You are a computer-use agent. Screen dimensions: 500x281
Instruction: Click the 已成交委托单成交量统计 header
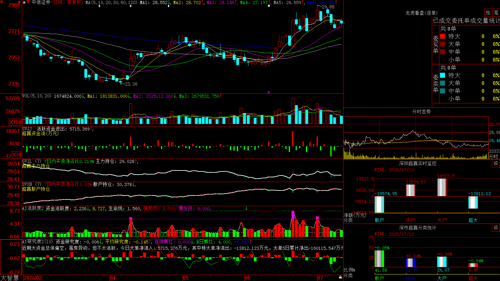466,21
